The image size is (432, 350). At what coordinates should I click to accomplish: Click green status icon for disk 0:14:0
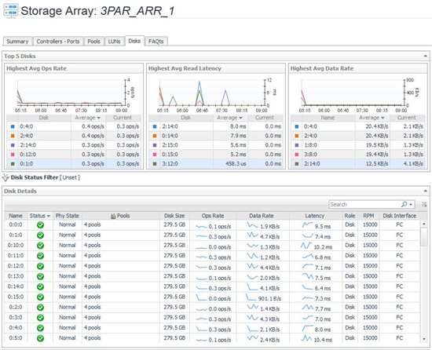tap(41, 286)
